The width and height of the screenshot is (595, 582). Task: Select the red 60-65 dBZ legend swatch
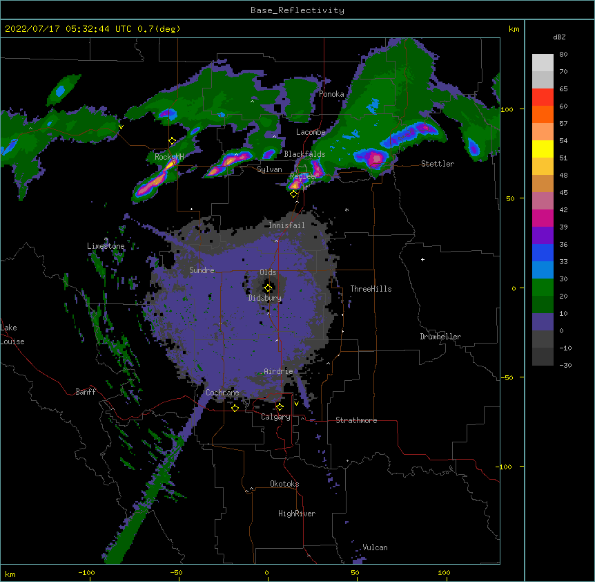pos(543,97)
